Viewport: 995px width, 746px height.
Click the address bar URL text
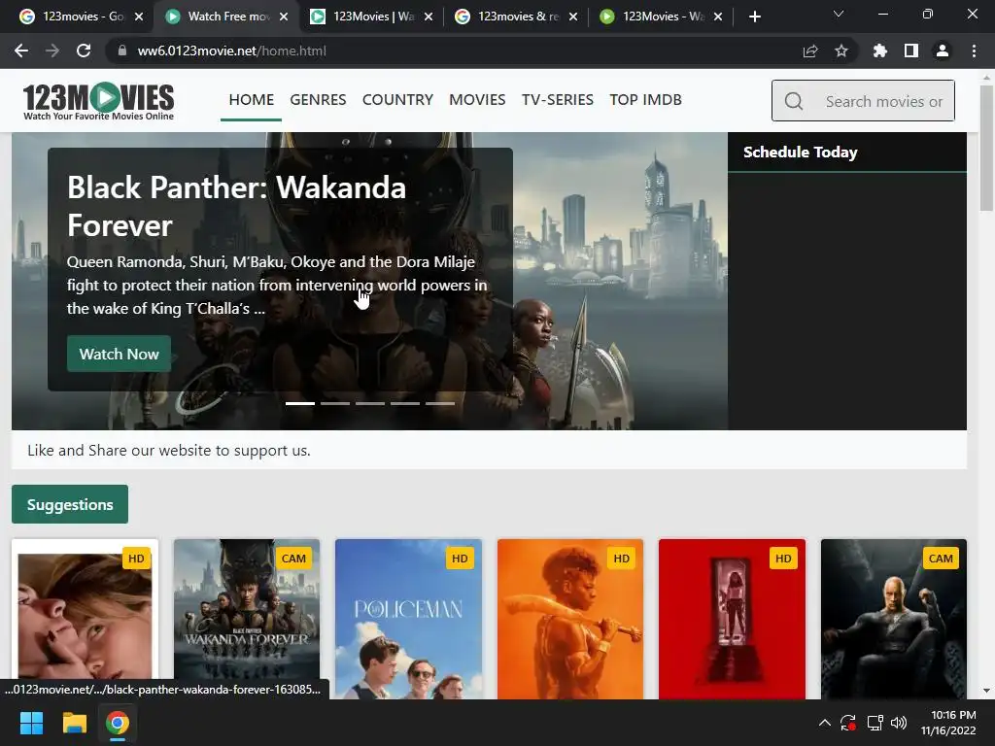coord(231,51)
